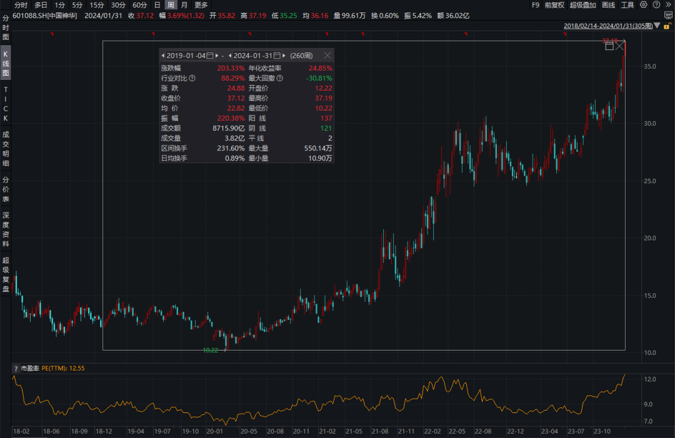
Task: Click the date range link 2018/02/14-2024/01/31
Action: point(608,26)
